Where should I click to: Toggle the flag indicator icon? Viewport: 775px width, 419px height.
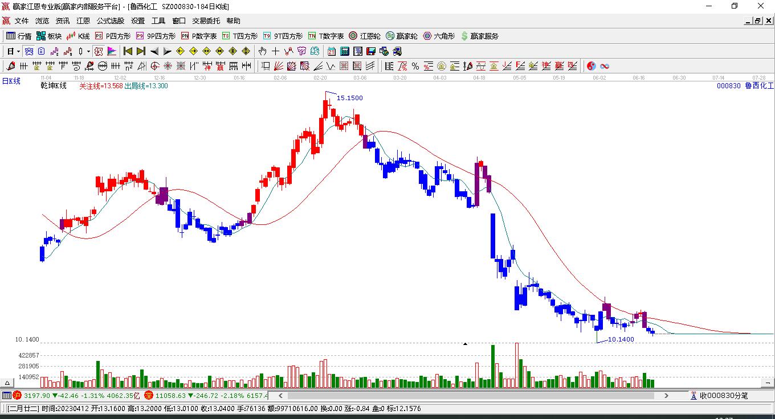[x=112, y=51]
